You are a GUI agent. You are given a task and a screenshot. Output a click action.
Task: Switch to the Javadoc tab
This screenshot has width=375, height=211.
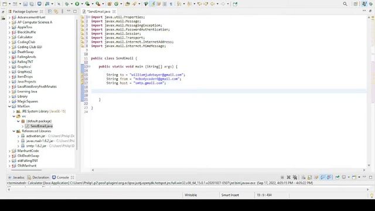(x=16, y=177)
